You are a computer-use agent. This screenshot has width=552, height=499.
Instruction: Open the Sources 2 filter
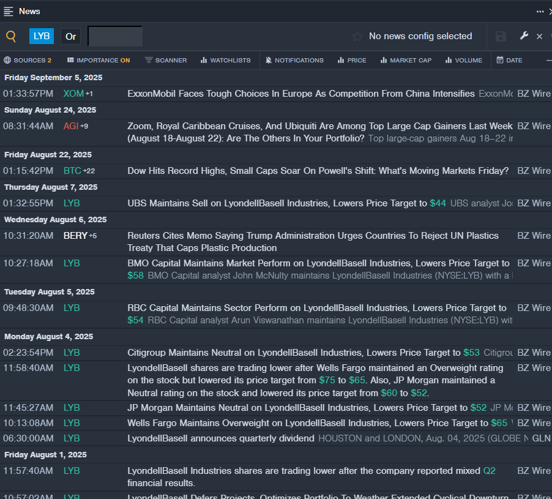pyautogui.click(x=28, y=60)
